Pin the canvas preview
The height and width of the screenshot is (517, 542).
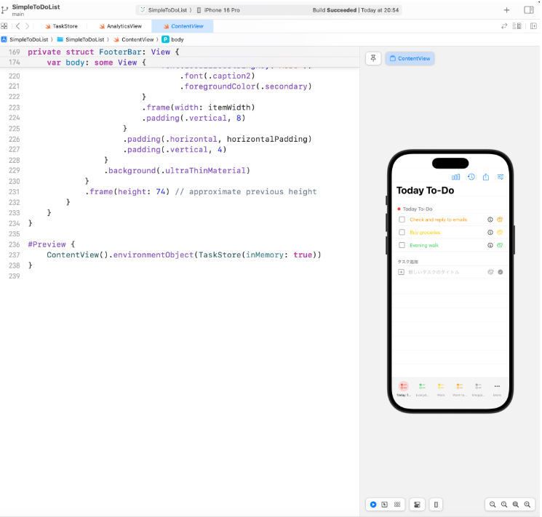[x=373, y=58]
